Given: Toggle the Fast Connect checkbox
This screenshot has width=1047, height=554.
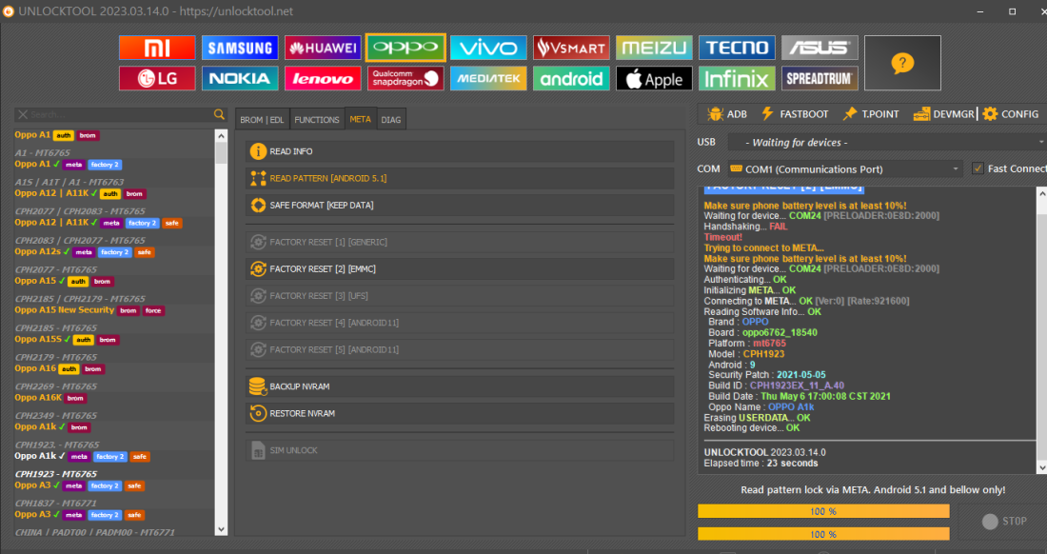Looking at the screenshot, I should pos(978,168).
